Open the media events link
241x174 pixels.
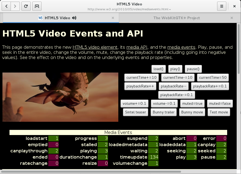coord(181,47)
